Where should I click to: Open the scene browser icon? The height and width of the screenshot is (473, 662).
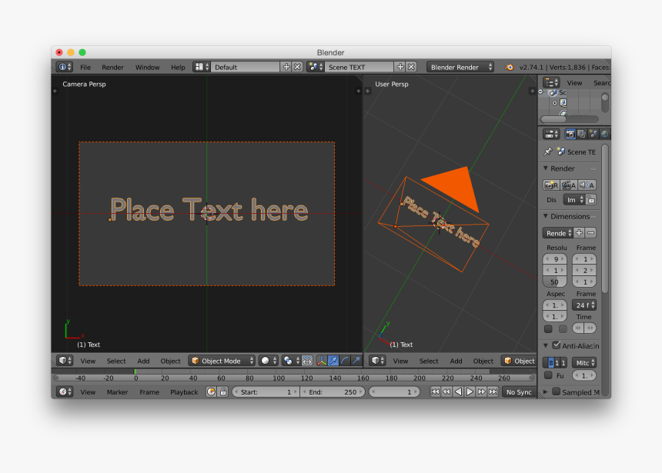[x=316, y=67]
